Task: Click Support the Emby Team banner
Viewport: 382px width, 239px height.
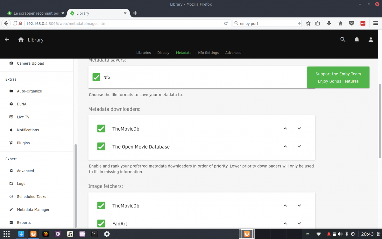Action: point(338,77)
